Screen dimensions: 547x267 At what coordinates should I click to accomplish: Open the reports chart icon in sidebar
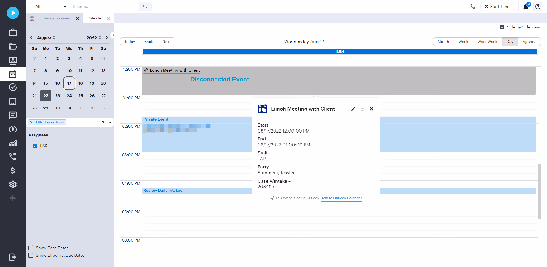coord(13,143)
